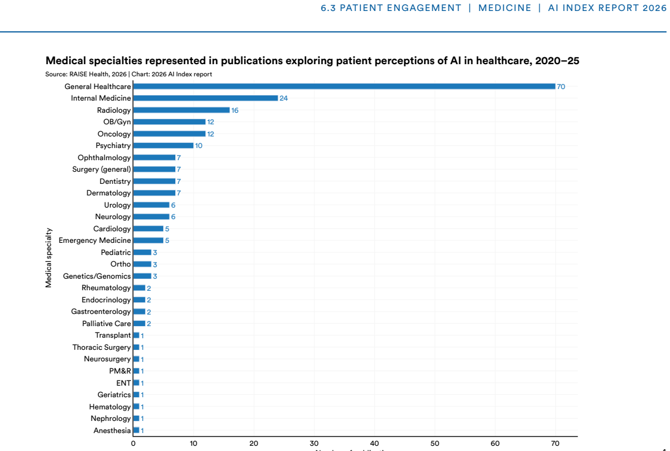Screen dimensions: 670x451
Task: Click the General Healthcare bar
Action: 344,86
